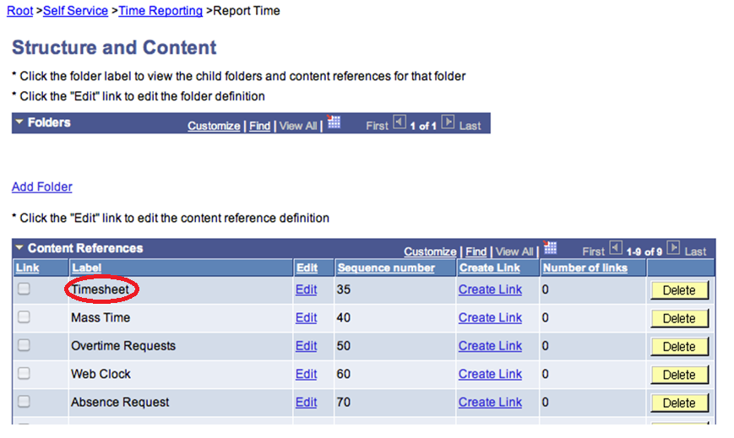Edit the Overtime Requests content reference
The image size is (734, 438).
click(x=306, y=346)
